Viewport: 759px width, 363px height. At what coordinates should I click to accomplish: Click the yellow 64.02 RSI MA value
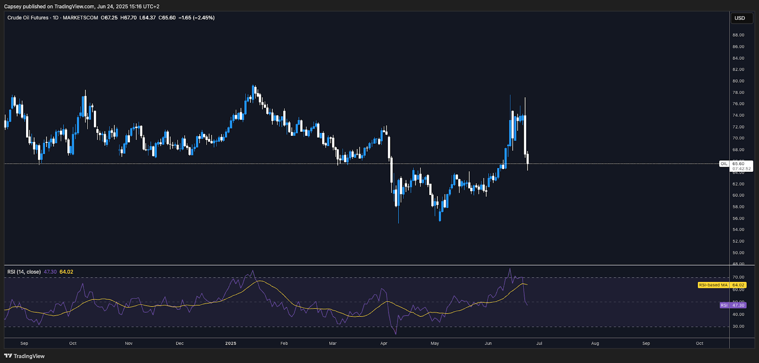(66, 272)
